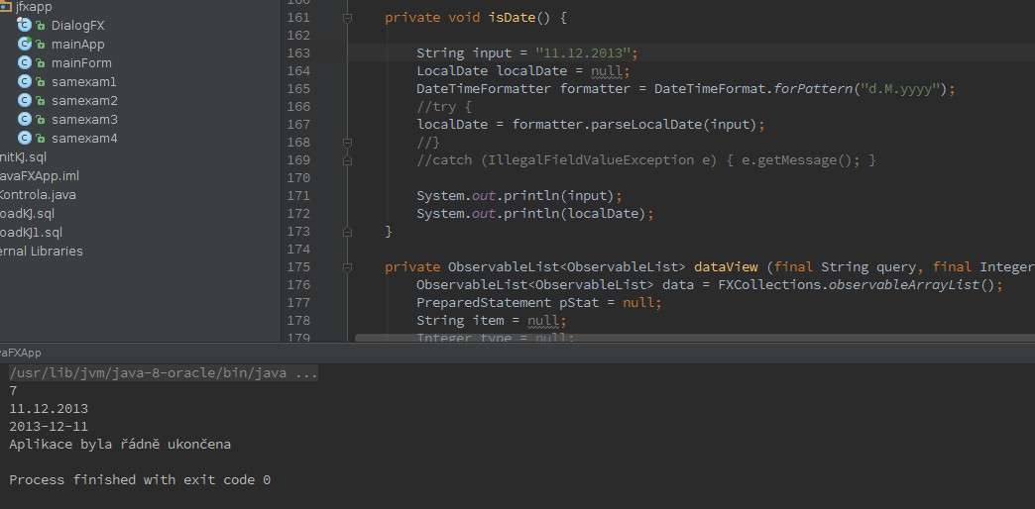Select the loadKJ.sql file in the tree
The image size is (1035, 509).
tap(27, 214)
